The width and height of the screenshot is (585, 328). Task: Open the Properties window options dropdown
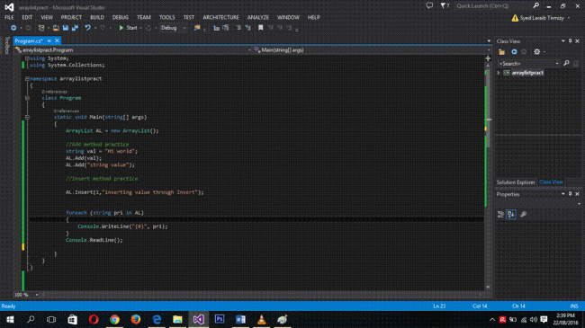(563, 194)
